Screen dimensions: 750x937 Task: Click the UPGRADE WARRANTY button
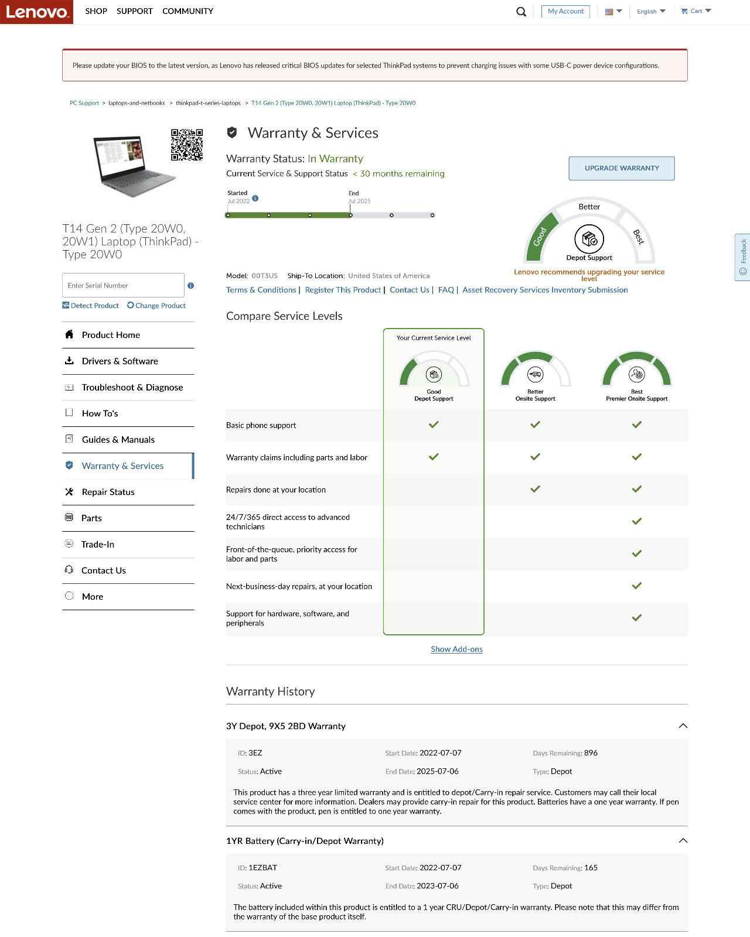tap(622, 168)
